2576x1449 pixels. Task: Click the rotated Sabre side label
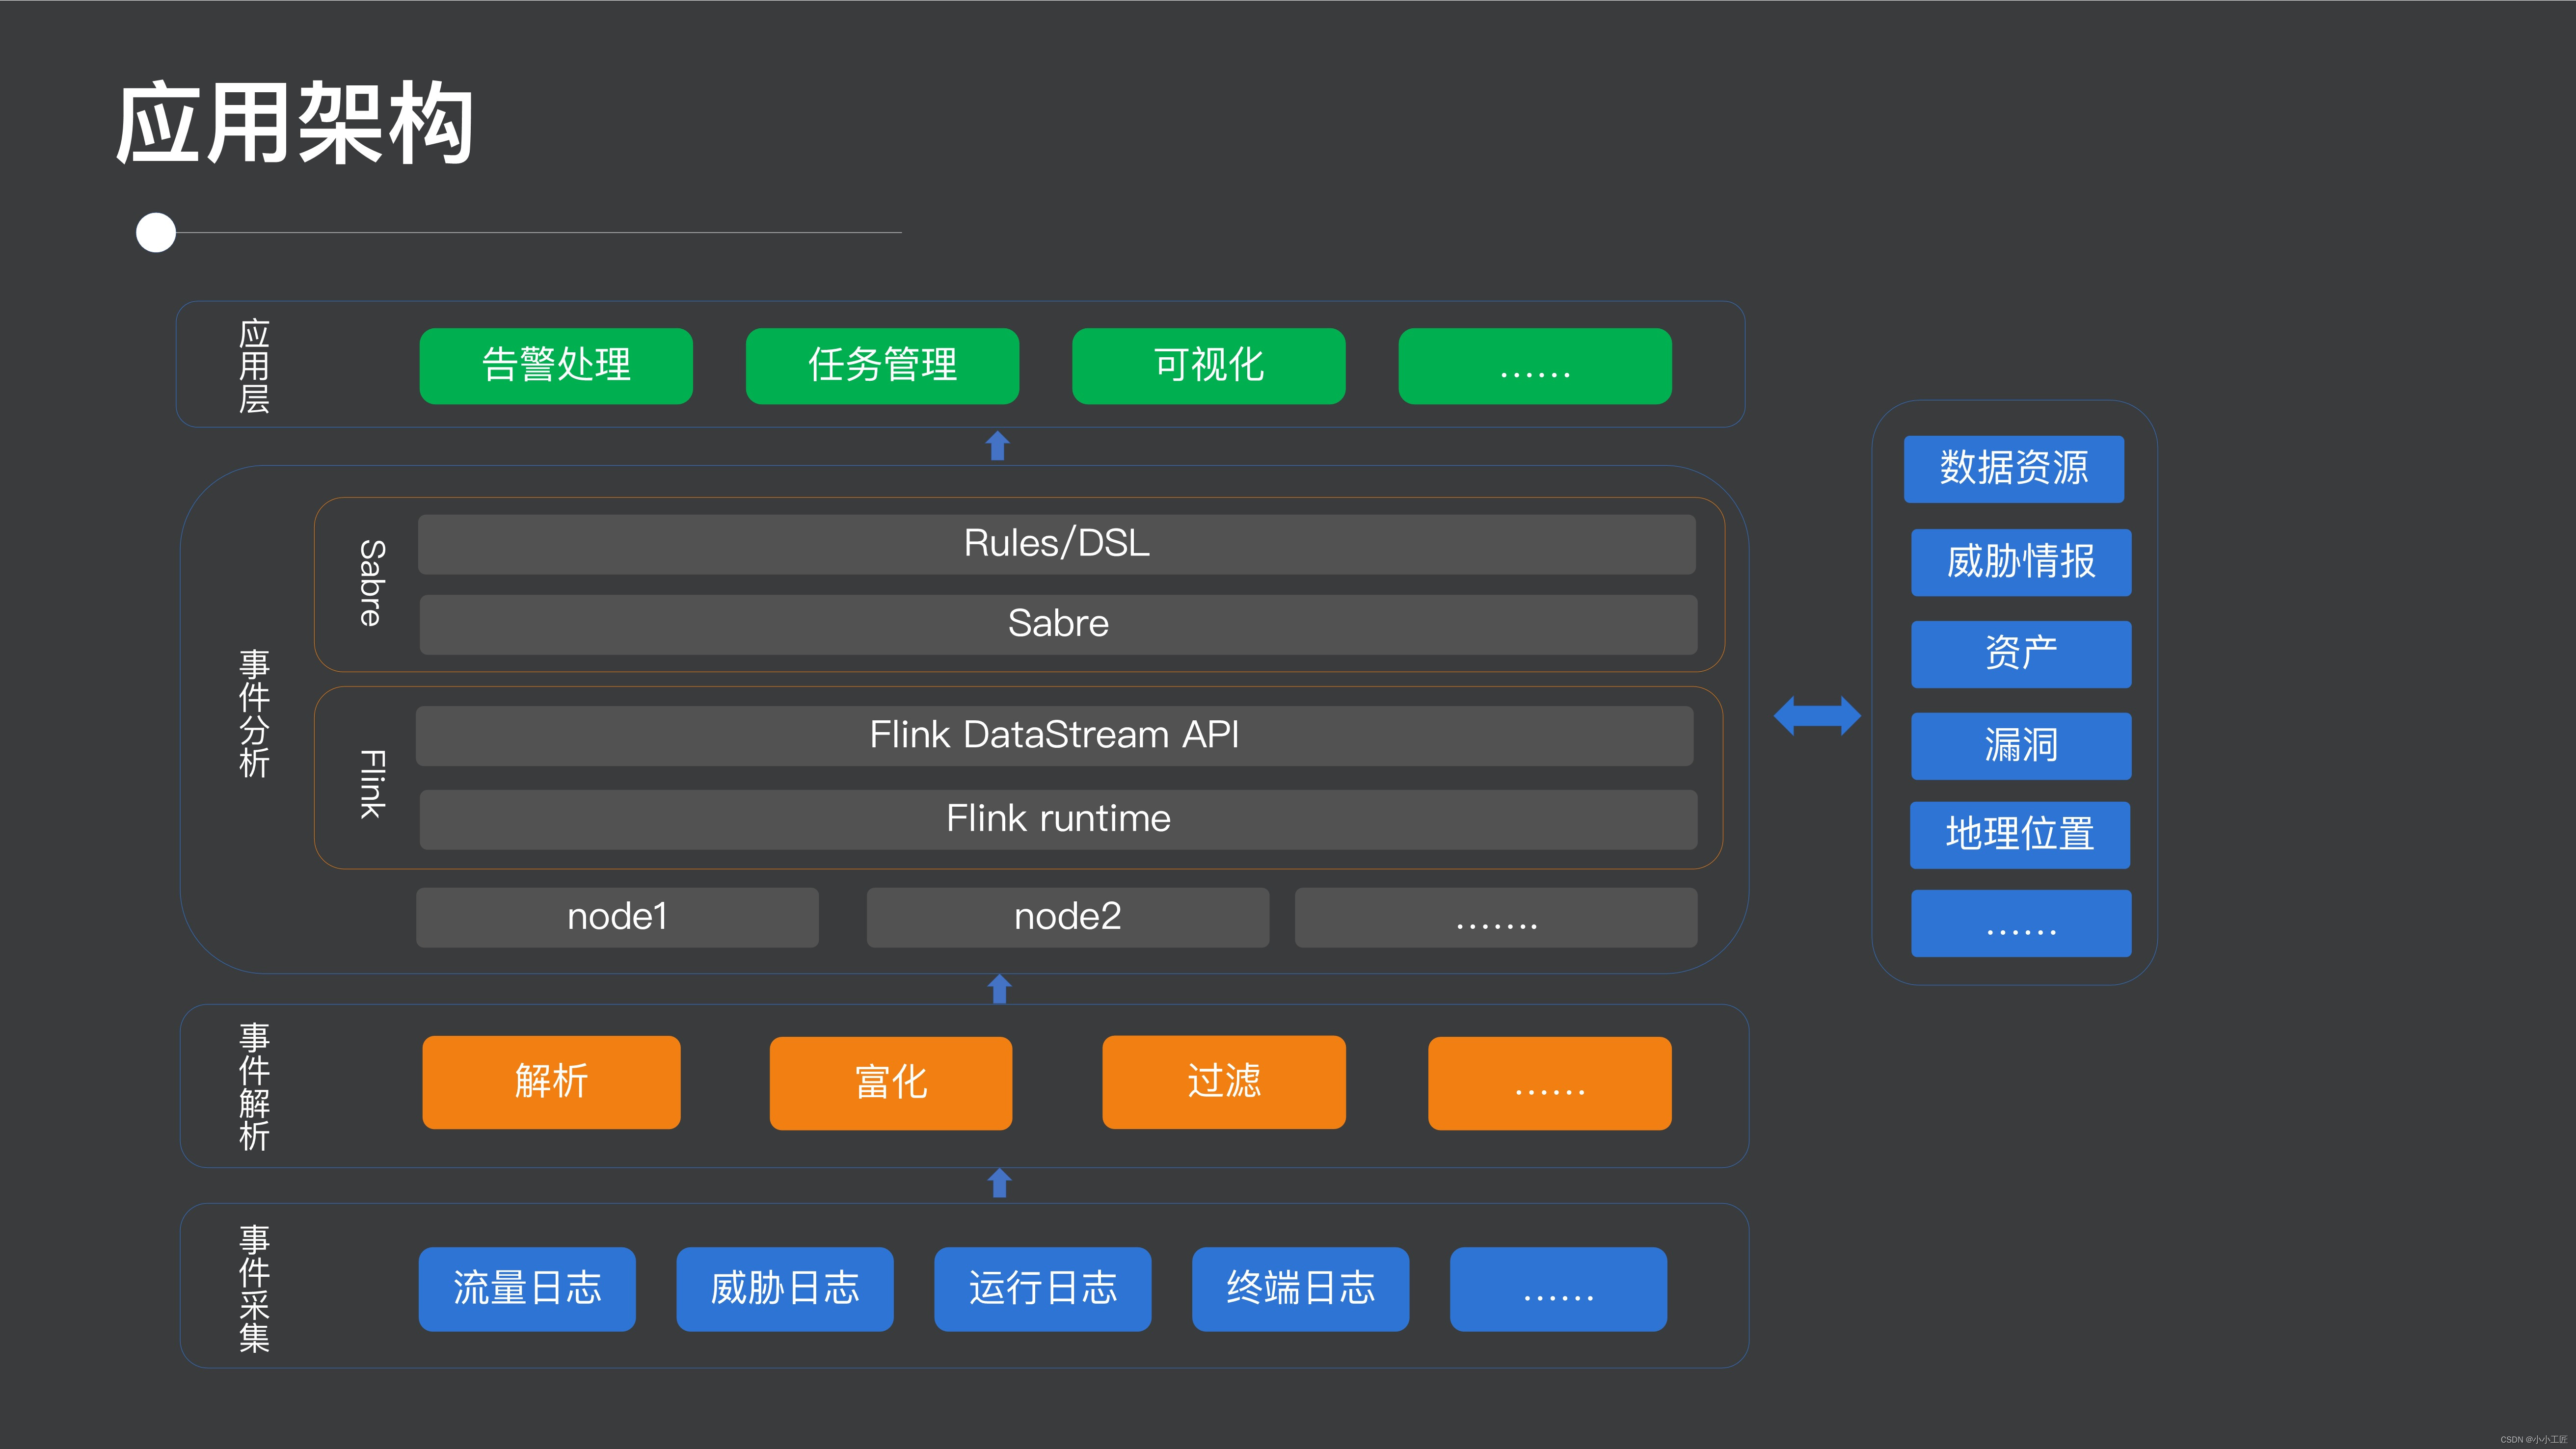click(372, 584)
